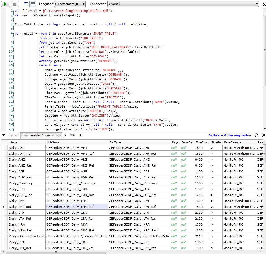The image size is (266, 255).
Task: Select the Daily_AFR name cell
Action: point(27,148)
